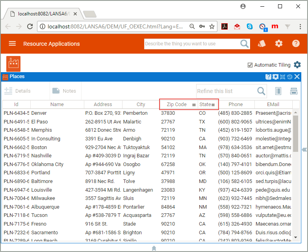Open saved password key icon
The height and width of the screenshot is (252, 308).
[202, 26]
